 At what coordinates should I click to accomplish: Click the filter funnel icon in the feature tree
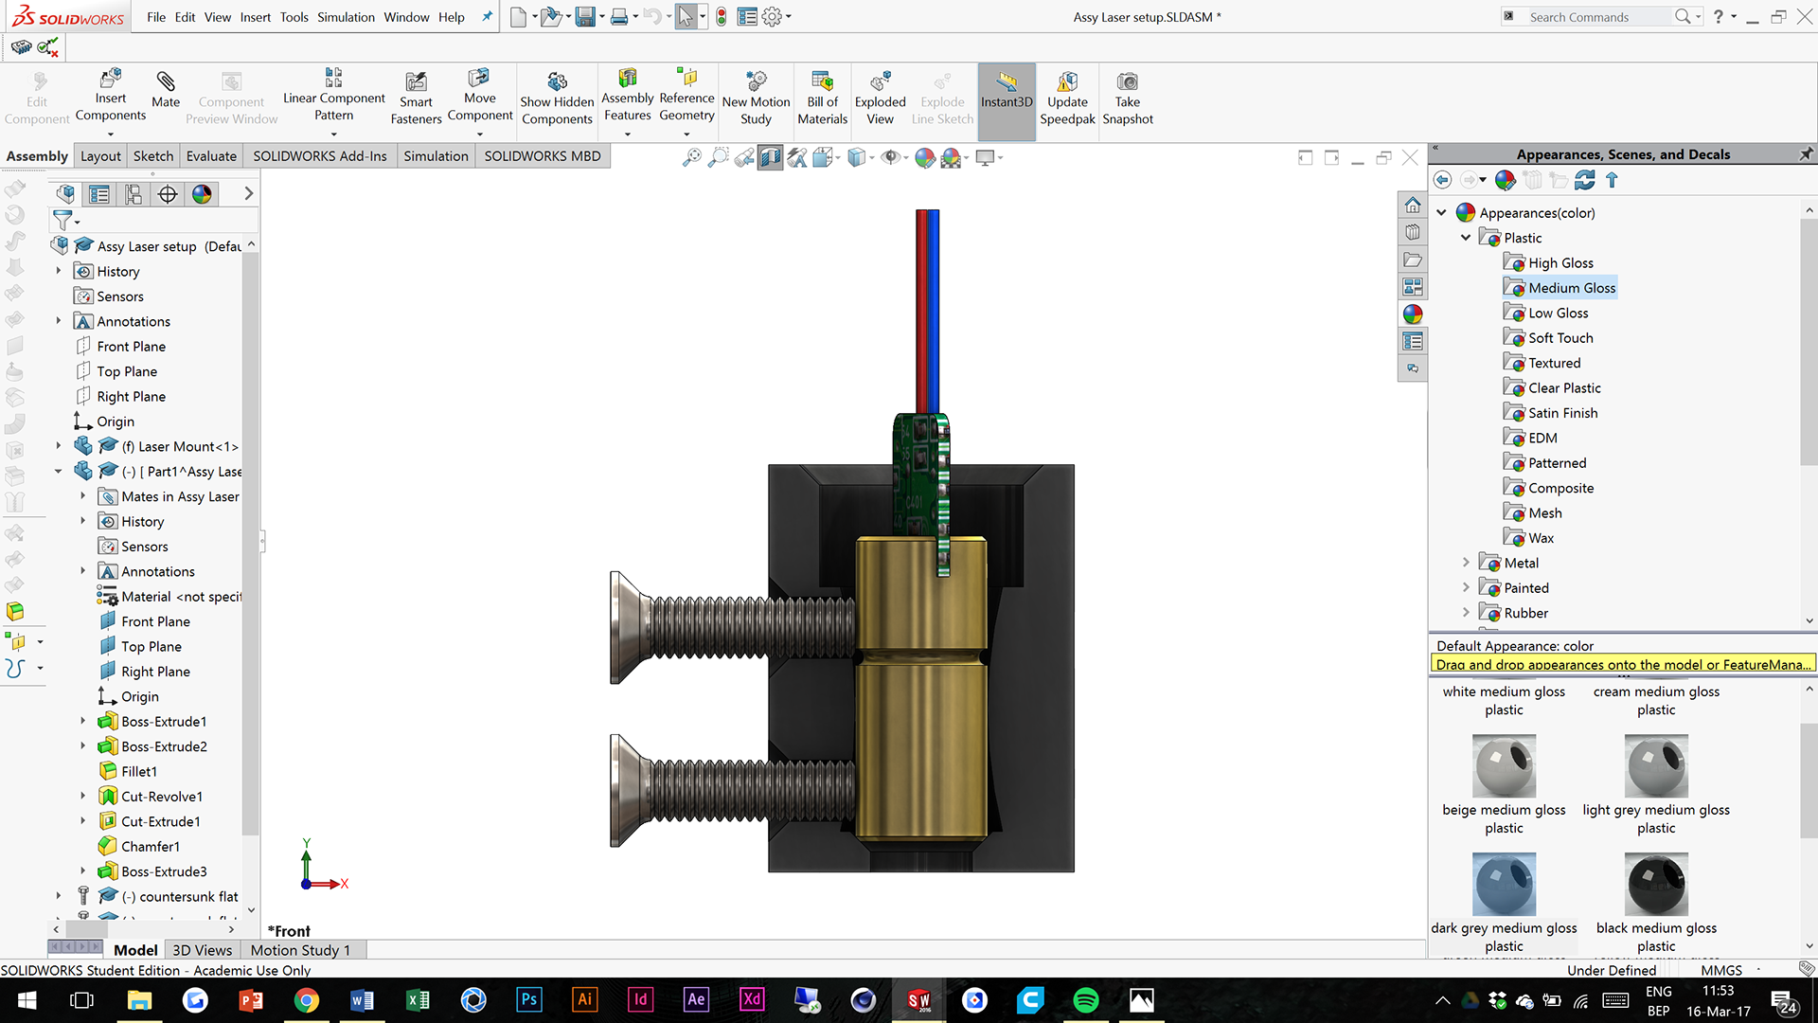pyautogui.click(x=63, y=221)
